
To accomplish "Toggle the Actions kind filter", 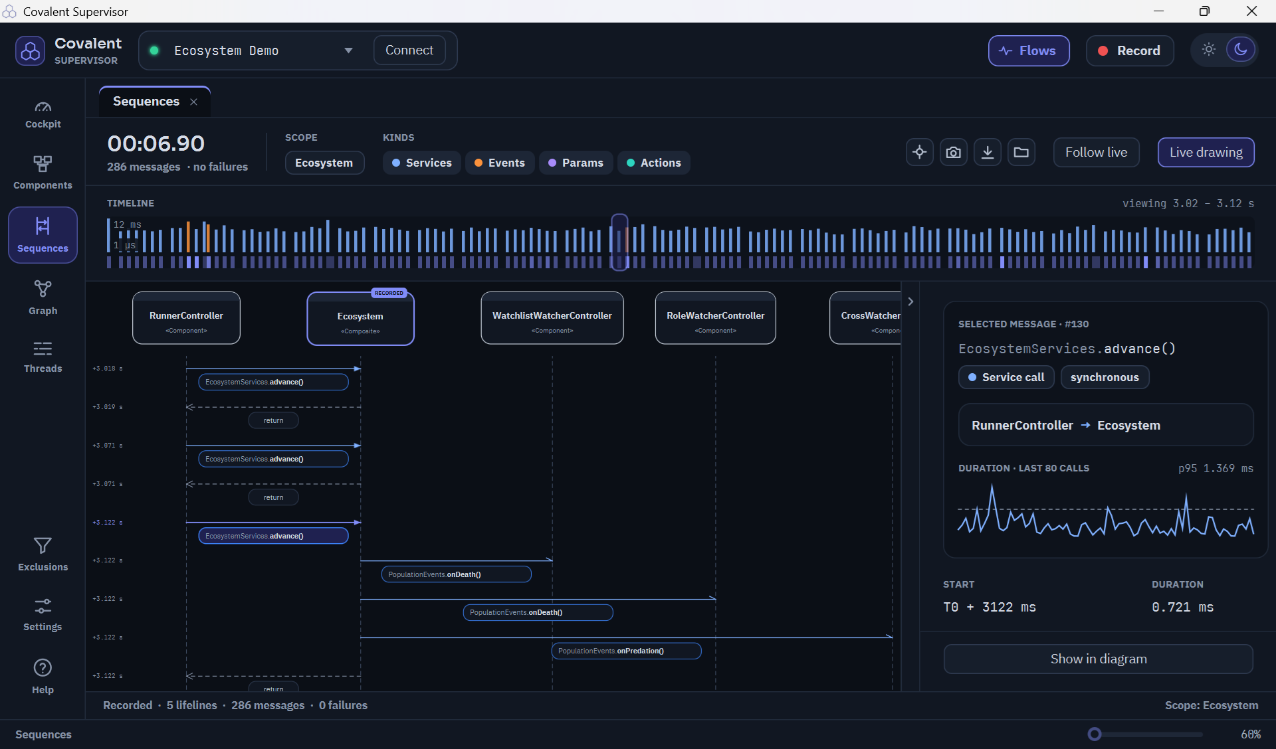I will 654,163.
